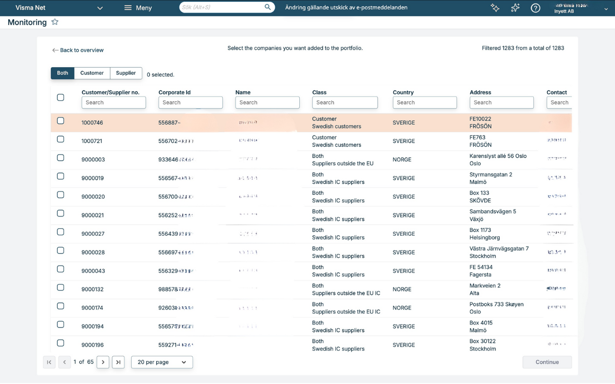The height and width of the screenshot is (384, 615).
Task: Click the Back to overview link
Action: [x=78, y=50]
